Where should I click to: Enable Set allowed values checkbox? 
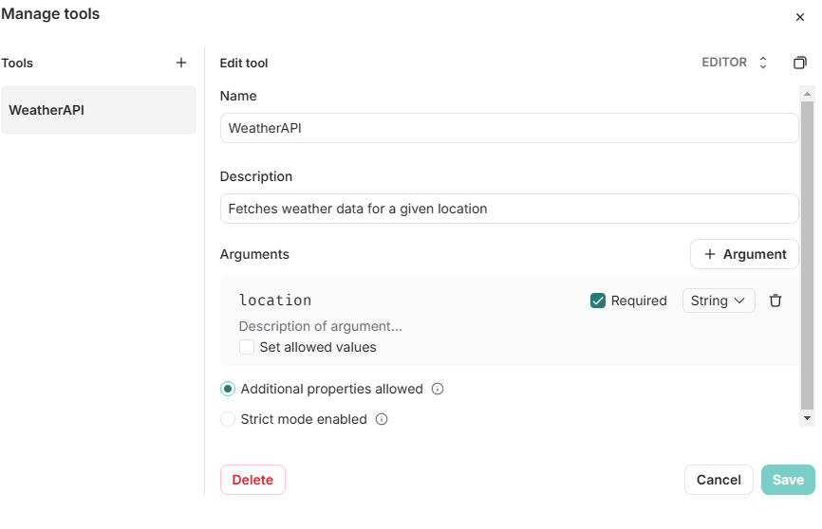tap(247, 347)
